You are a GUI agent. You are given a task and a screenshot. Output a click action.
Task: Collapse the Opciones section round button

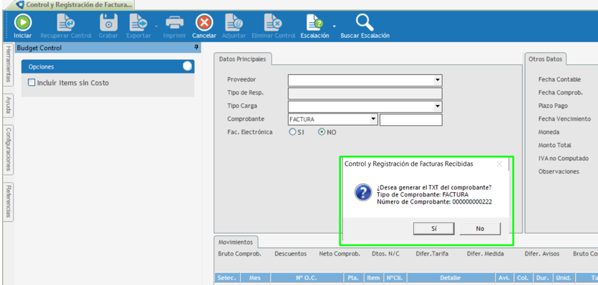[187, 66]
